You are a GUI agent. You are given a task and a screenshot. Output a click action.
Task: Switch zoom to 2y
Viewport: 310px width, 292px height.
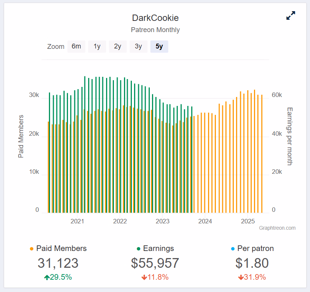click(118, 47)
